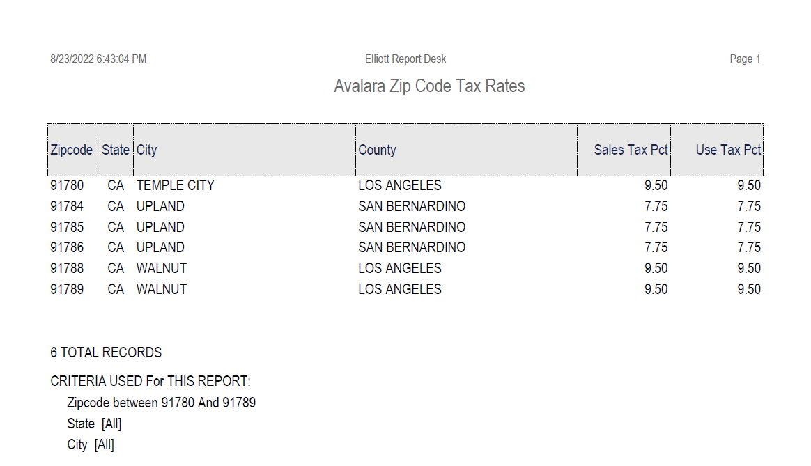Select zipcode 91784 cell
Image resolution: width=811 pixels, height=466 pixels.
click(x=67, y=206)
